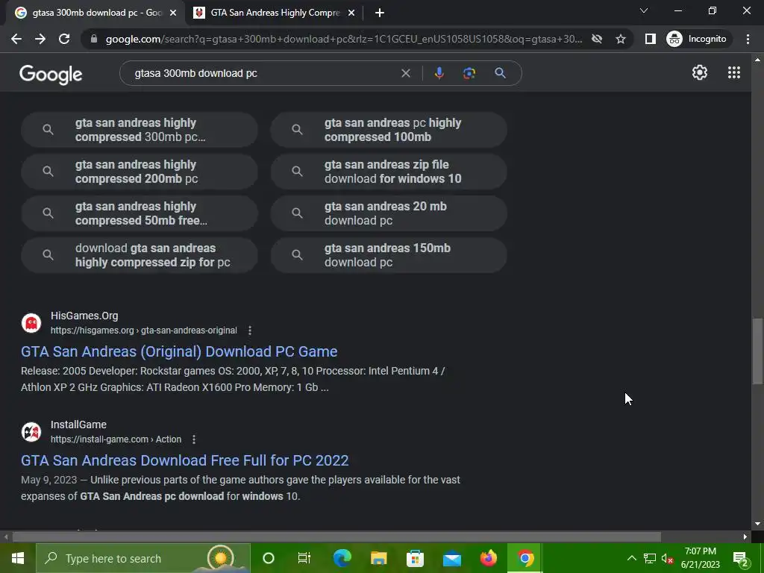Select suggestion gta san andreas highly compressed 300mb pc
764x573 pixels.
coord(140,130)
